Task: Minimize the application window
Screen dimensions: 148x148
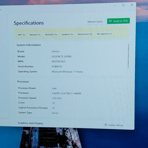Action: pyautogui.click(x=115, y=5)
